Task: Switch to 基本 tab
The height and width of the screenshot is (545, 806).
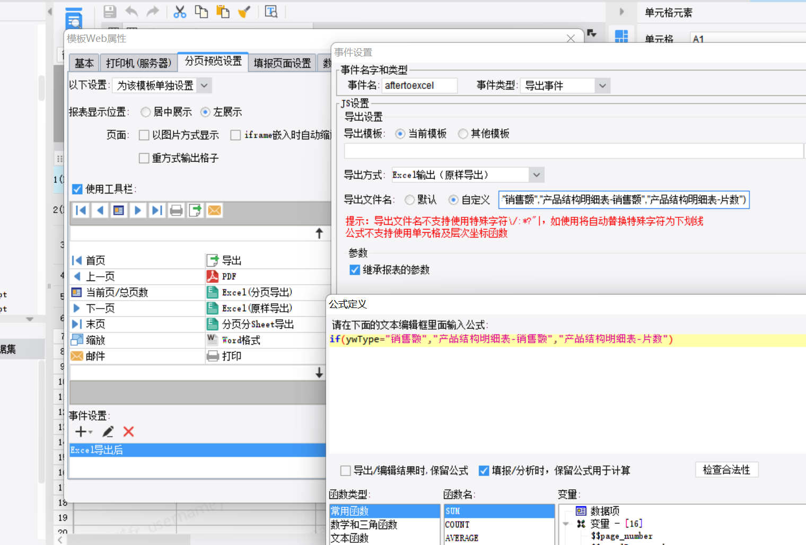Action: click(x=84, y=63)
